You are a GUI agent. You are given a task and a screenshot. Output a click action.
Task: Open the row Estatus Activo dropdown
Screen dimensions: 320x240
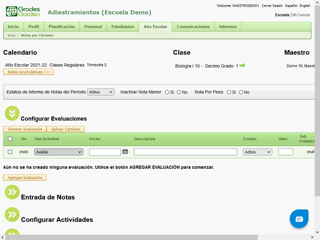(257, 152)
